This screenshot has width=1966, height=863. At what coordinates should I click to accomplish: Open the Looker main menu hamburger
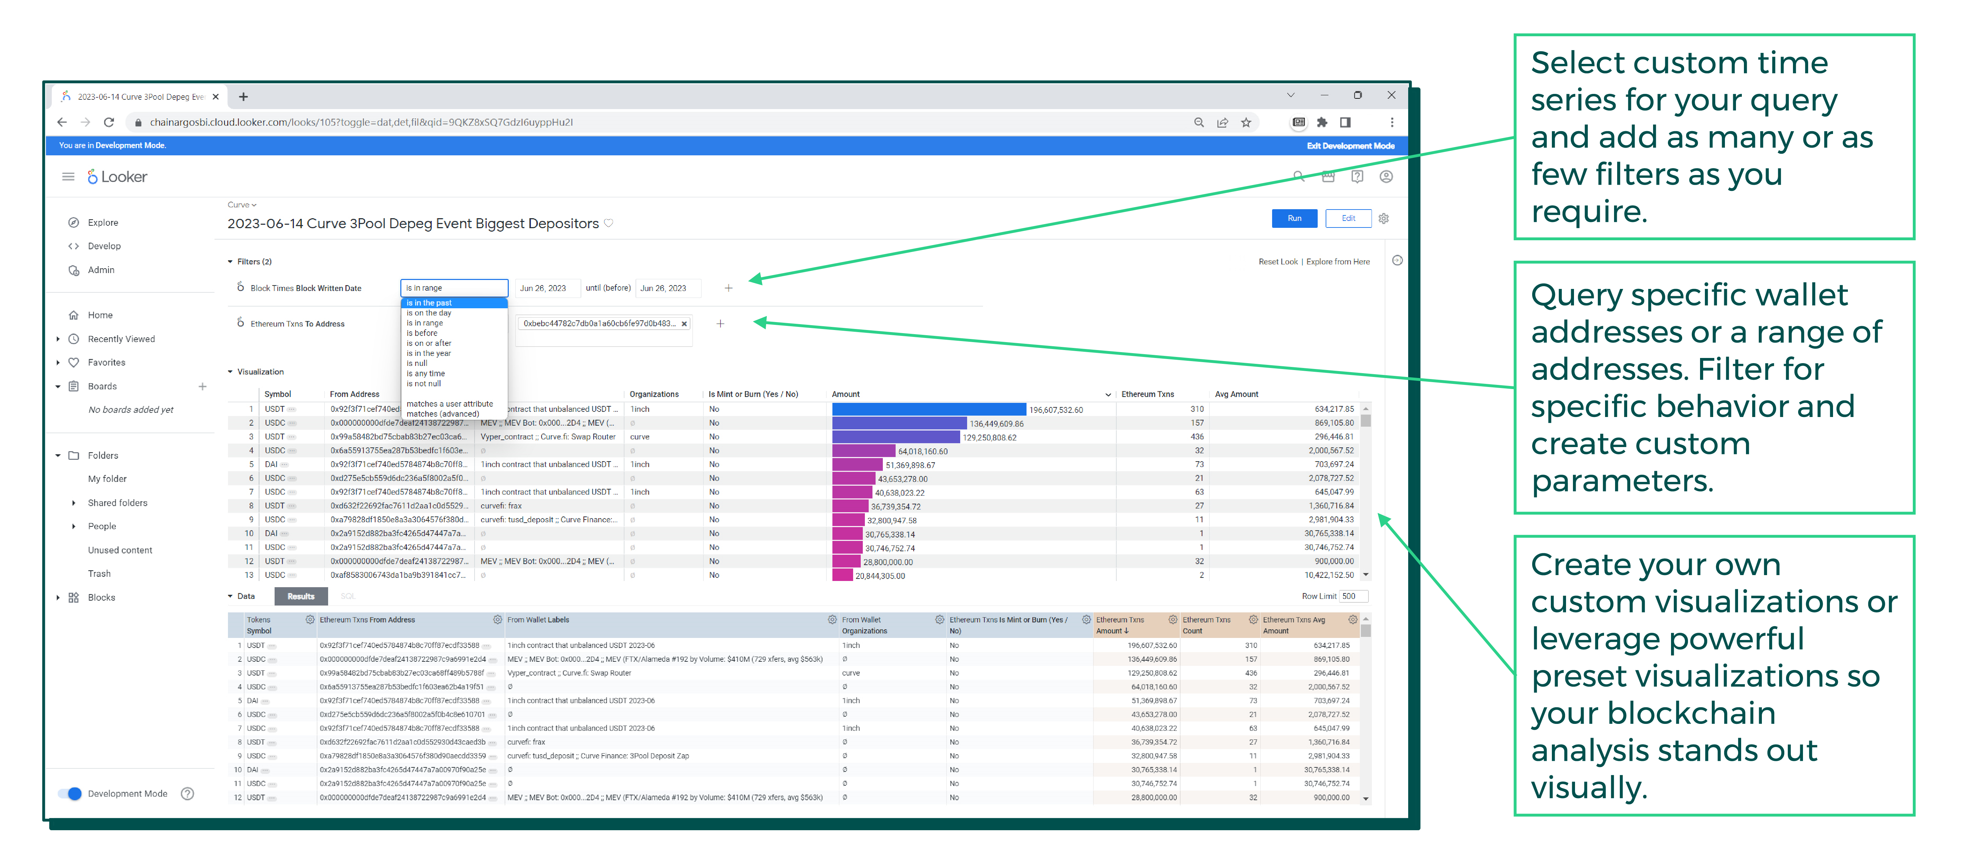68,177
